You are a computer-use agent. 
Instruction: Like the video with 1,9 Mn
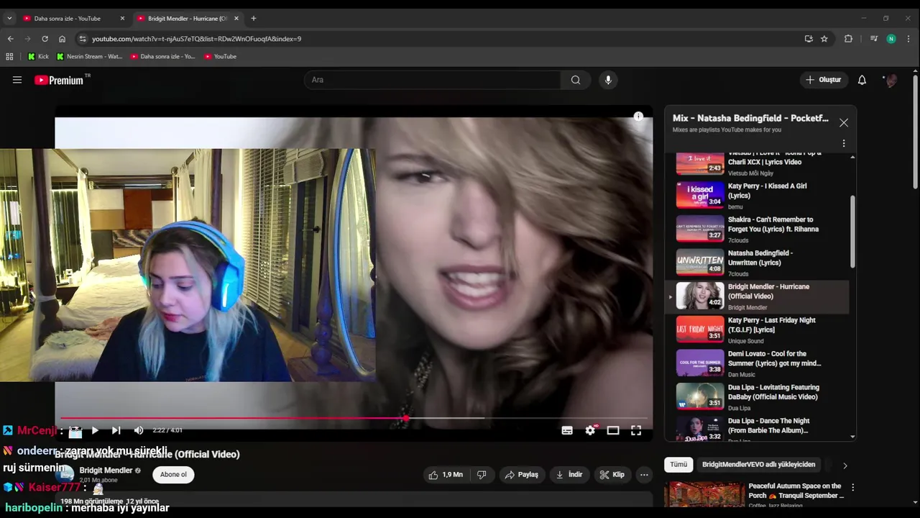(446, 475)
